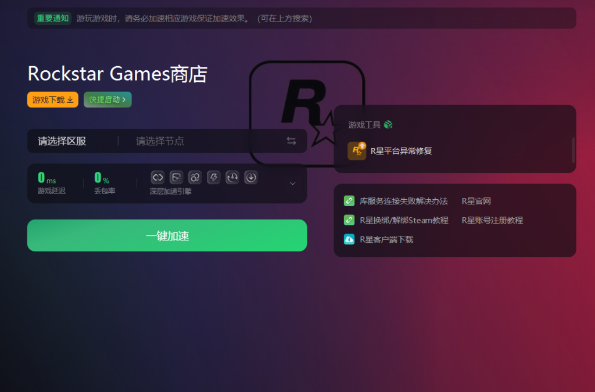Click the chain-link icon above 深层加速引擎
Image resolution: width=595 pixels, height=392 pixels.
(157, 178)
